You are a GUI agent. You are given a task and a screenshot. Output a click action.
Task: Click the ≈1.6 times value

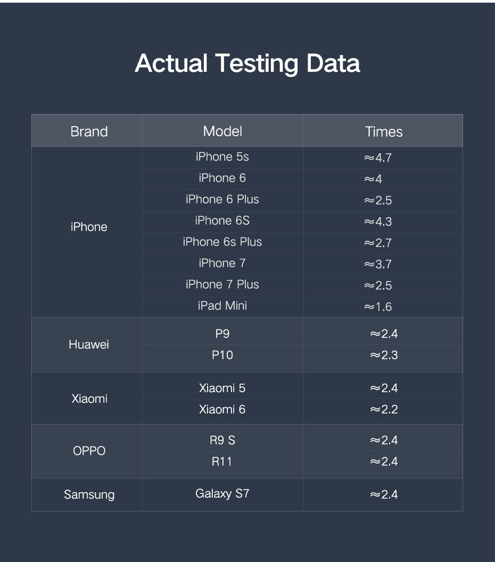tap(378, 307)
